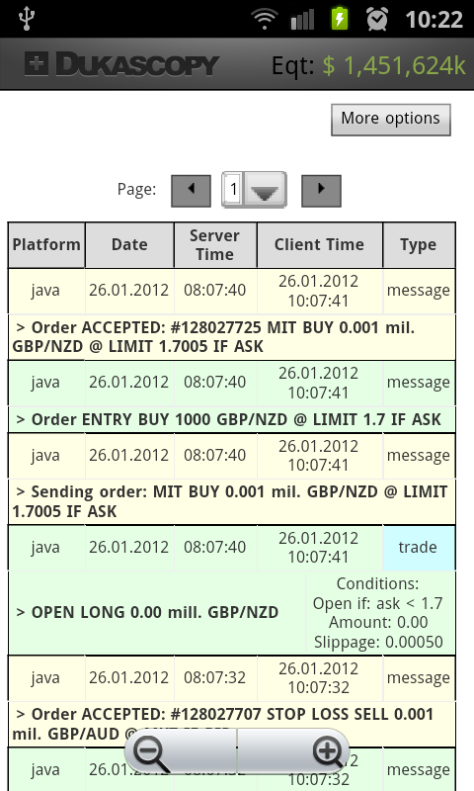
Task: Tap the equity amount $ 1,451,624k
Action: (394, 65)
